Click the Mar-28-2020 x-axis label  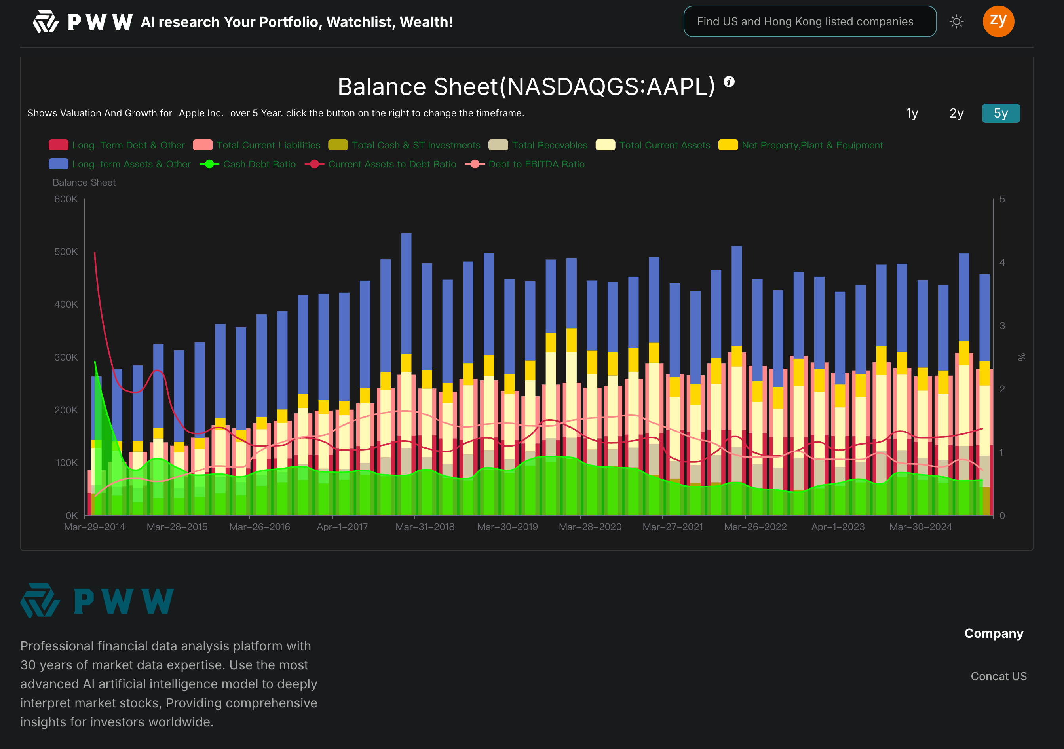590,527
